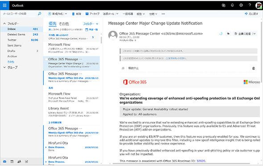
Task: Open the Reply all dropdown arrow
Action: click(x=255, y=34)
